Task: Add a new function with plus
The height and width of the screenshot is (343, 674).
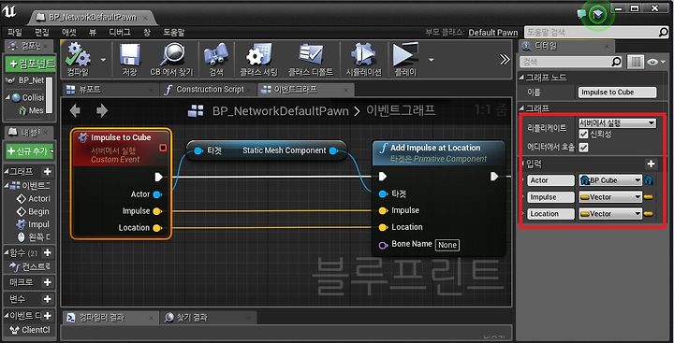Action: (48, 253)
